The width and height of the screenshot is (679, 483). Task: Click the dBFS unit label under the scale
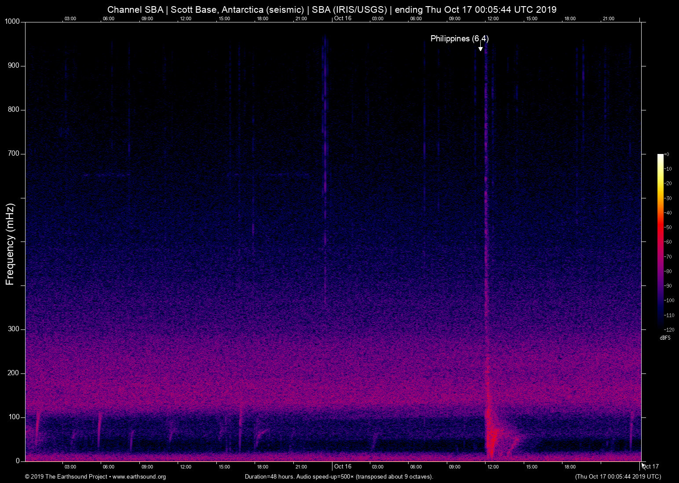pyautogui.click(x=665, y=338)
